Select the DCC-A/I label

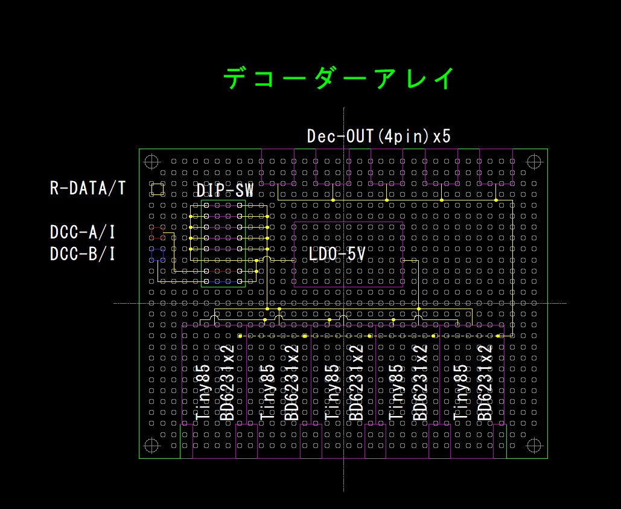click(x=83, y=232)
